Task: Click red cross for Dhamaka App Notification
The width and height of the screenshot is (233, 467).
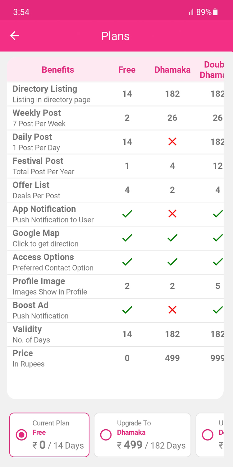Action: (x=172, y=214)
